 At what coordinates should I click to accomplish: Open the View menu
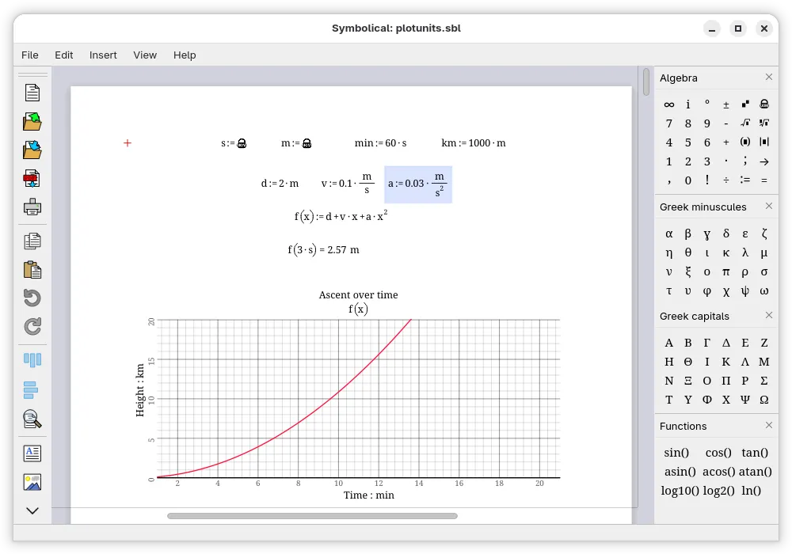click(x=145, y=55)
